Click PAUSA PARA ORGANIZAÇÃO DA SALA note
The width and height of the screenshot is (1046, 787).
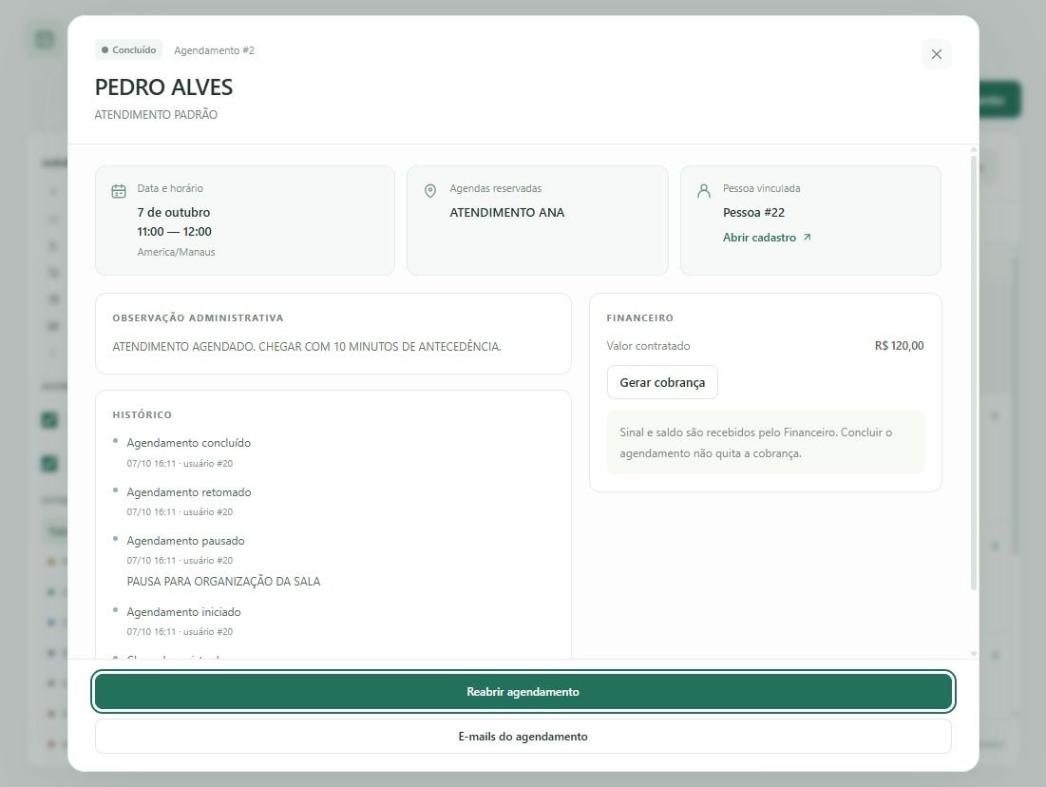tap(223, 582)
